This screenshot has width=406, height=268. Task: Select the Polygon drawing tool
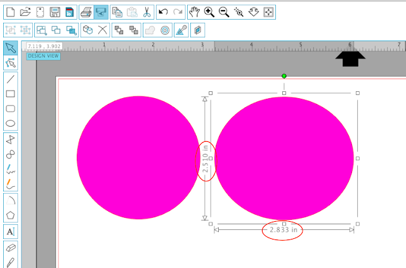click(x=10, y=215)
